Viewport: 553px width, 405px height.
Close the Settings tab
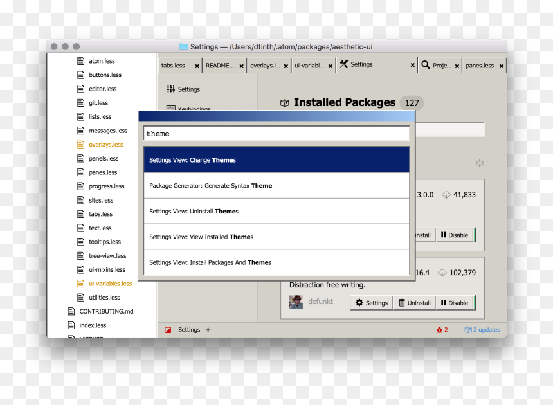coord(412,65)
